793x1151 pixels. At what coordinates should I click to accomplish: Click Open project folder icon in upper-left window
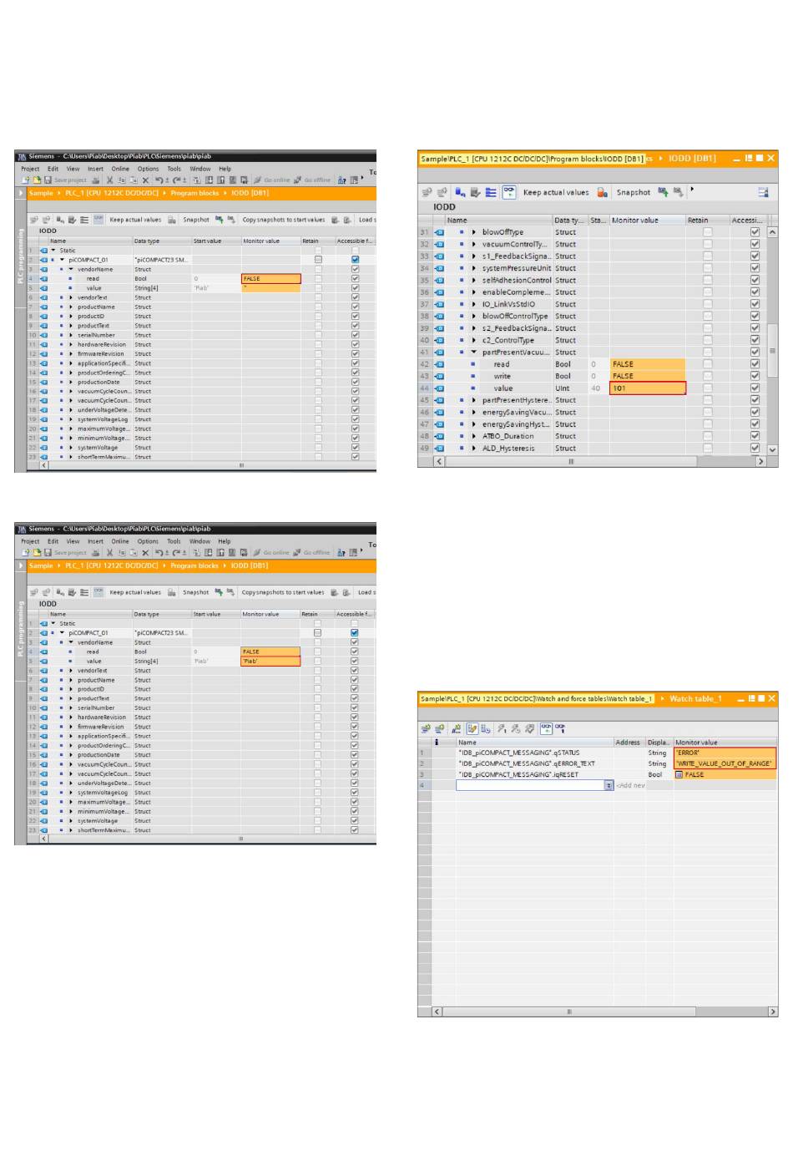click(x=37, y=180)
